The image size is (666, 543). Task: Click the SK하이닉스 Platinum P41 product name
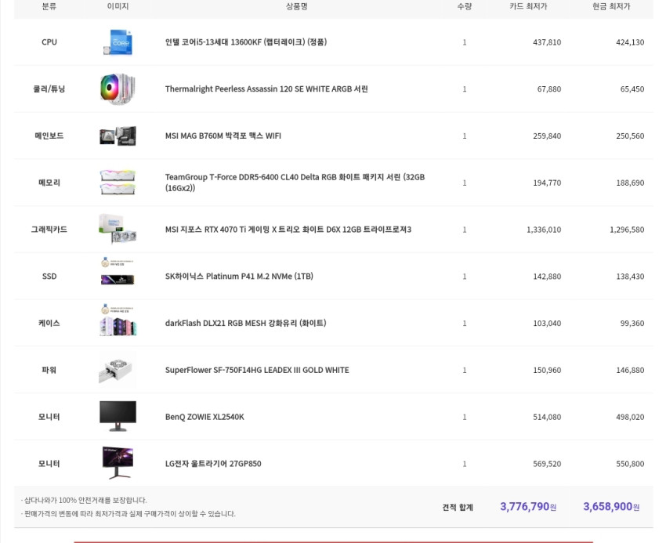tap(239, 276)
